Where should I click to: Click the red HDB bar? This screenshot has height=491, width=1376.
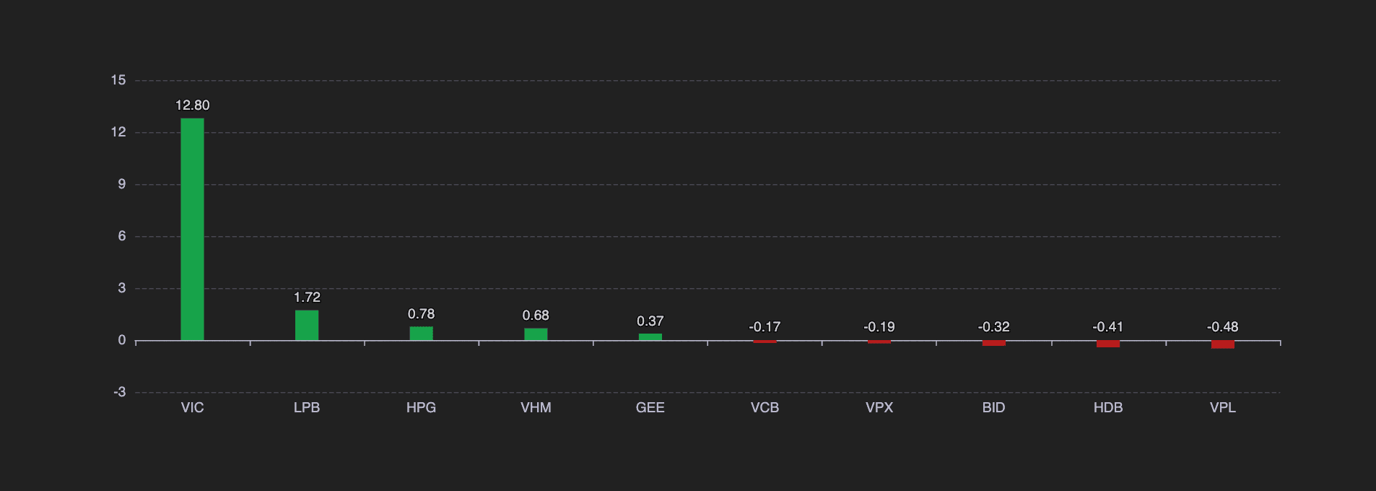pos(1108,344)
